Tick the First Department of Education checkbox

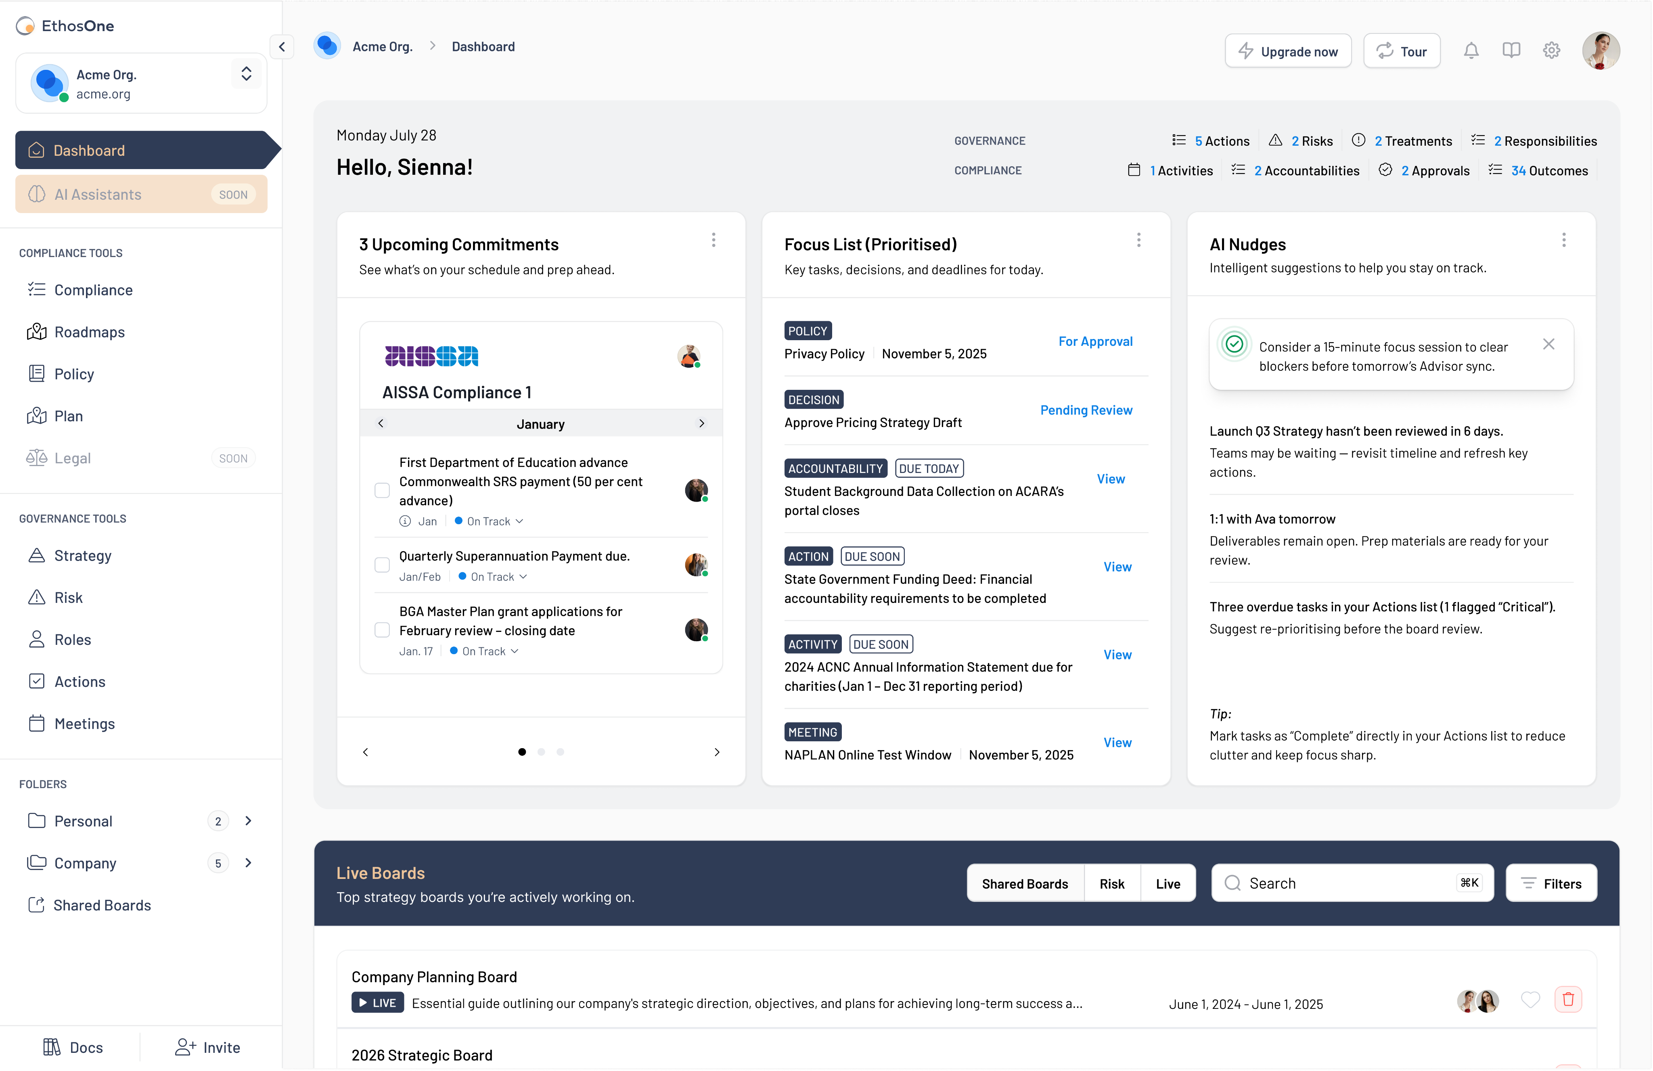coord(382,490)
